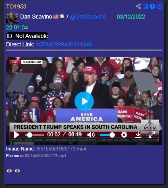Viewport: 168px width, 188px height.
Task: Download the video using download arrow
Action: click(138, 135)
